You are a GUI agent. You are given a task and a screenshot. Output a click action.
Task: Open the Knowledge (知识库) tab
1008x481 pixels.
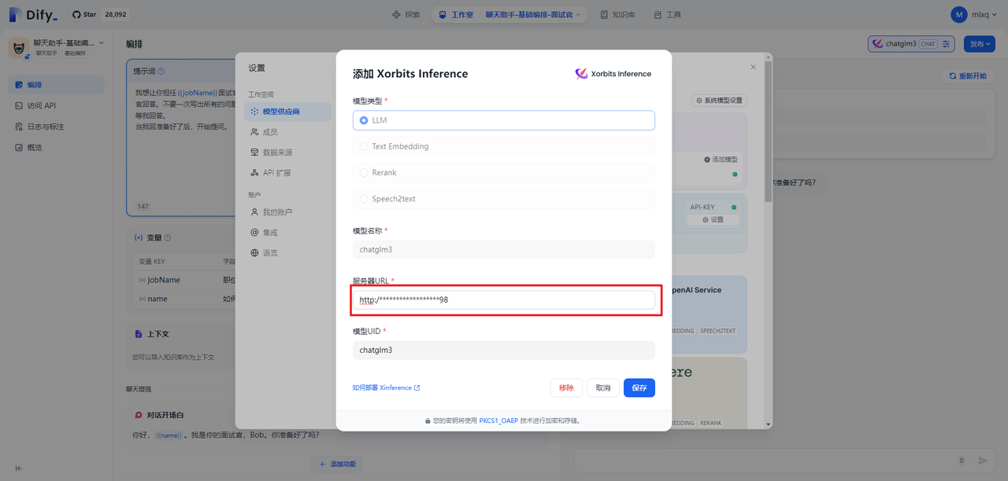617,14
